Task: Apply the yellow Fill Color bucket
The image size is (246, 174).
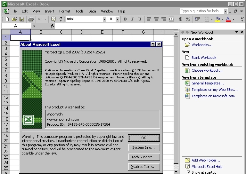Action: click(217, 19)
